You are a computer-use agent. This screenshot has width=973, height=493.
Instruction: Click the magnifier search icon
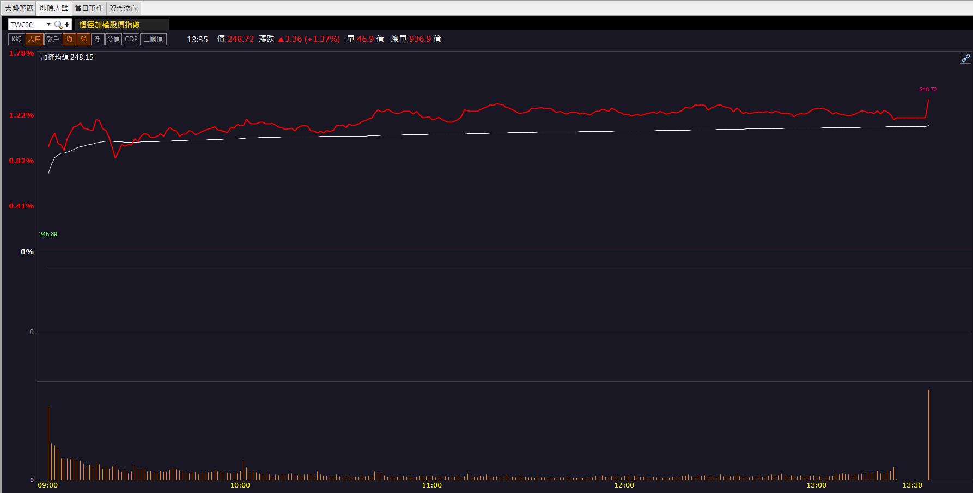(x=58, y=24)
